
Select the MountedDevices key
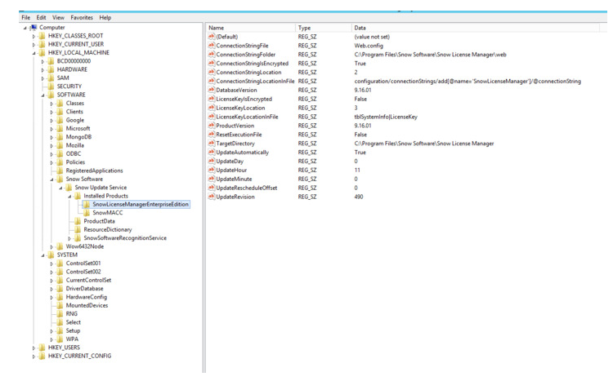pos(87,305)
